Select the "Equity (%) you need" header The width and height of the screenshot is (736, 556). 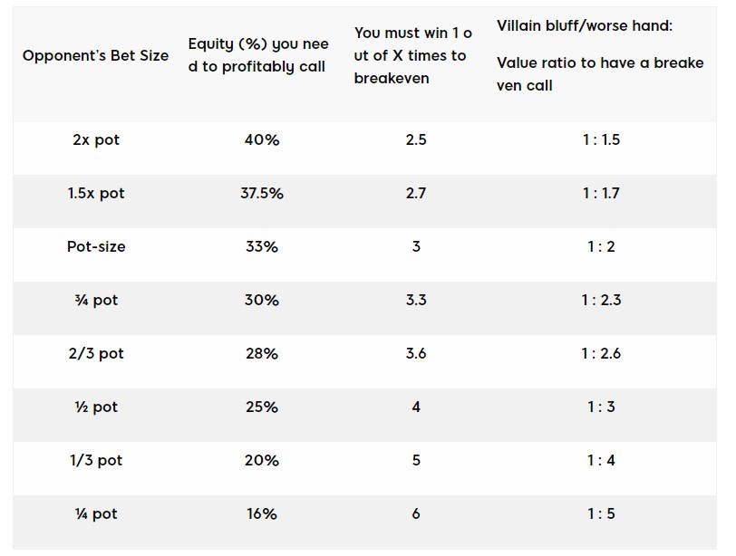pos(258,55)
